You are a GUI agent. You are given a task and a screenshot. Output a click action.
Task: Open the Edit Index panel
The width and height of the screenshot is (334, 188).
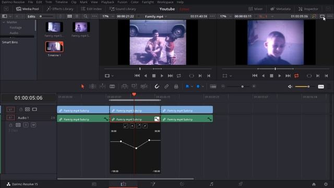tap(91, 9)
